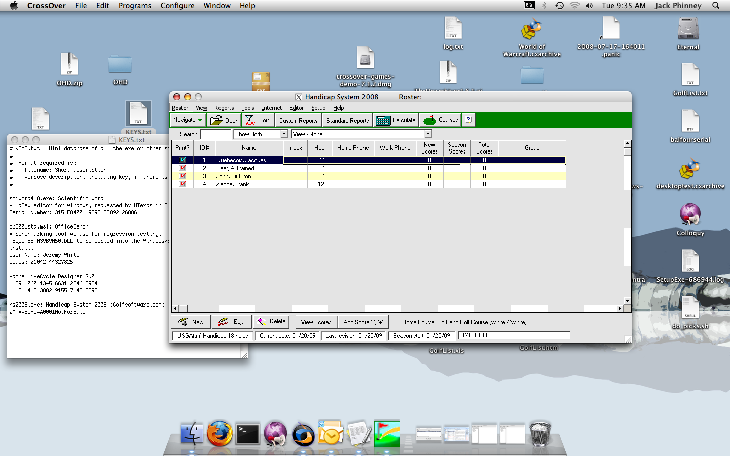Click the Hcp column header
730x456 pixels.
click(x=319, y=148)
